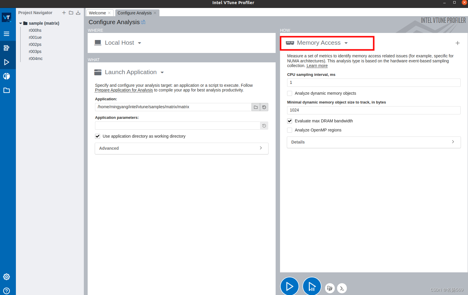
Task: Start analysis with the big Start button
Action: 289,286
